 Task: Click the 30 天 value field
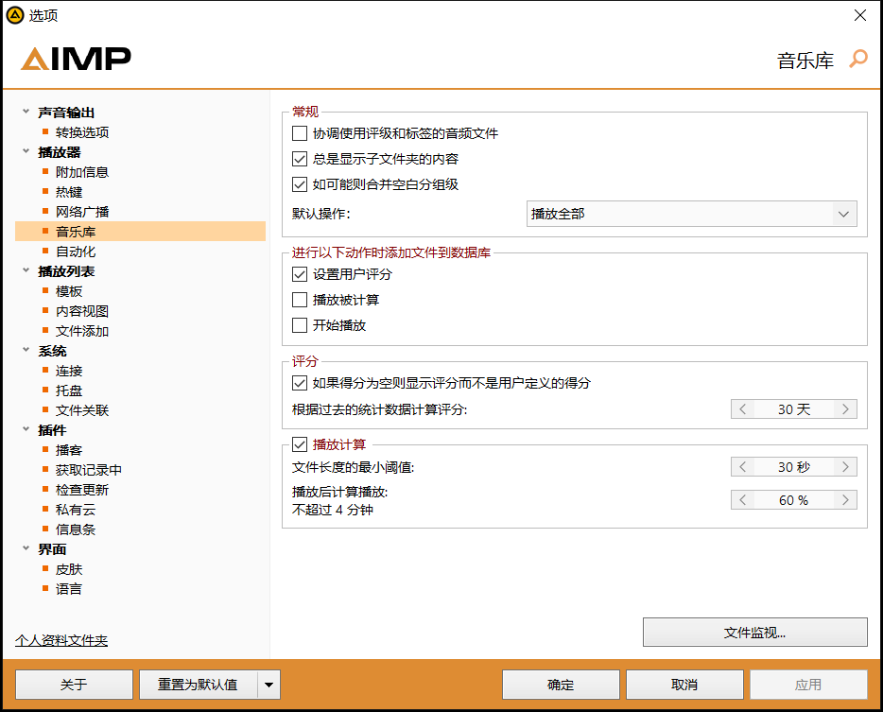(794, 408)
